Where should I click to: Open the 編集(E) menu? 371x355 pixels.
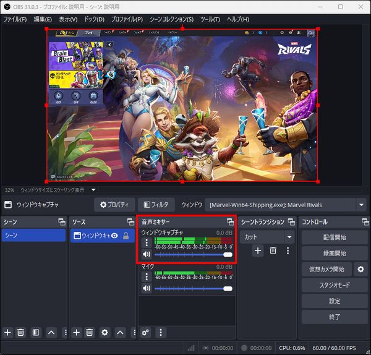click(43, 19)
